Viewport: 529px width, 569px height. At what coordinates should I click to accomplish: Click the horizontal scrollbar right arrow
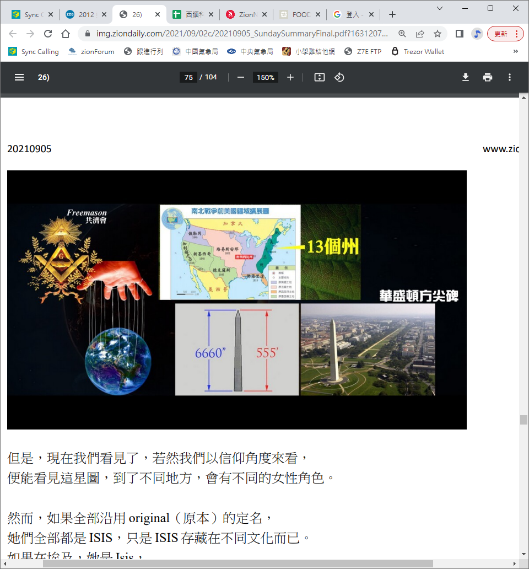coord(515,564)
